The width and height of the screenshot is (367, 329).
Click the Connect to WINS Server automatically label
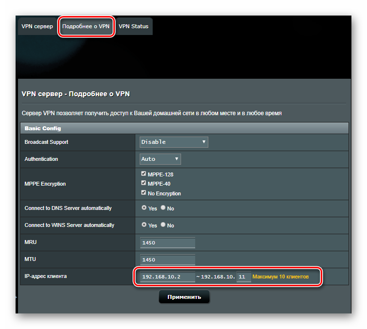coord(70,225)
